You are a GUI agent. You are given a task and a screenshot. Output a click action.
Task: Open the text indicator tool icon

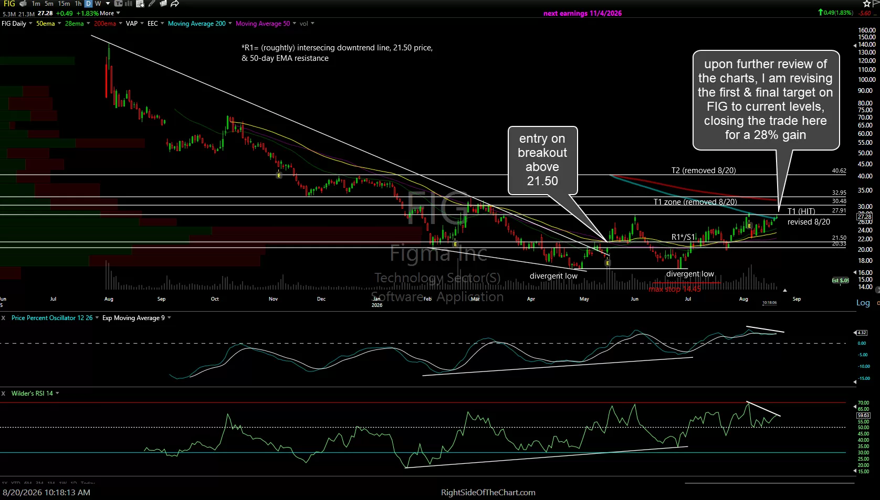point(119,4)
